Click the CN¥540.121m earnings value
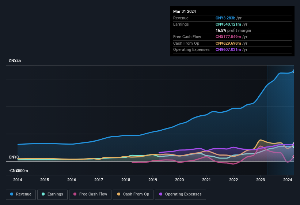The width and height of the screenshot is (300, 205). click(228, 24)
